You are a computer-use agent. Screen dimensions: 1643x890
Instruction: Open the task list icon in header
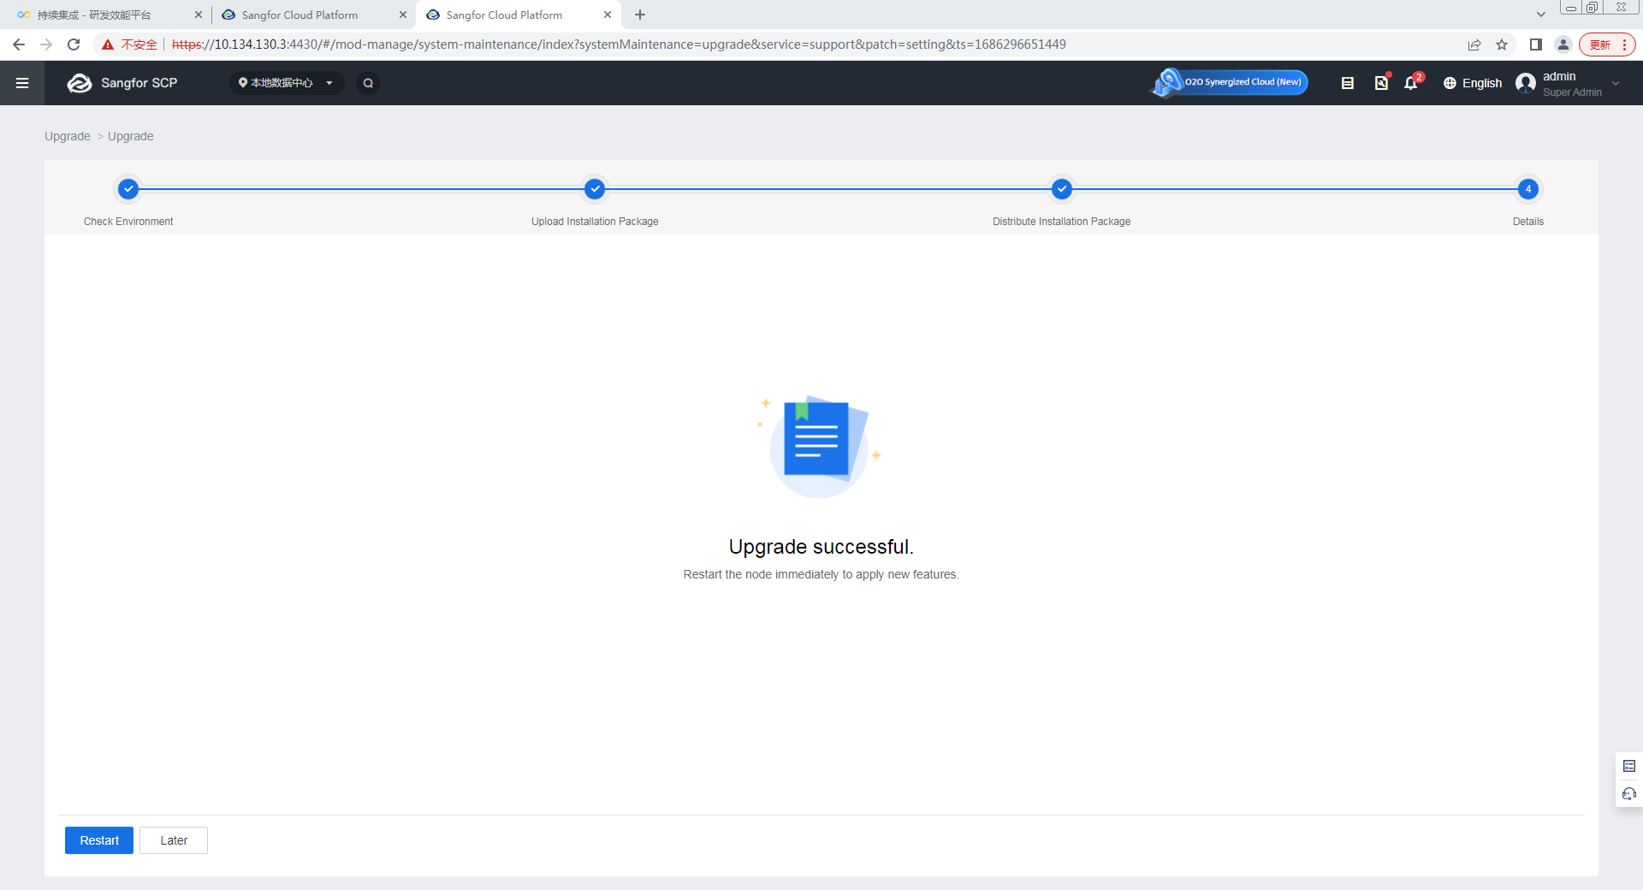(1348, 83)
